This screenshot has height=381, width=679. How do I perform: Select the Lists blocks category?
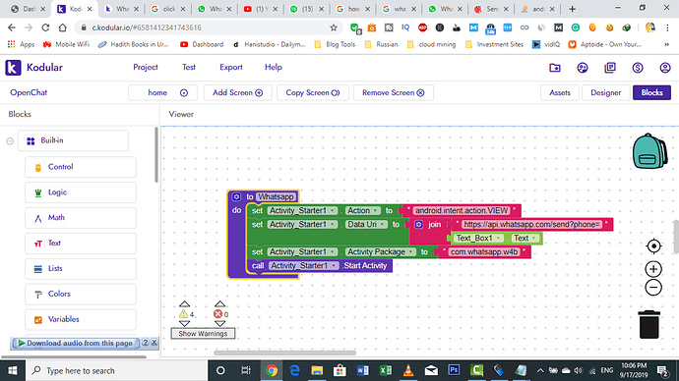click(x=81, y=269)
